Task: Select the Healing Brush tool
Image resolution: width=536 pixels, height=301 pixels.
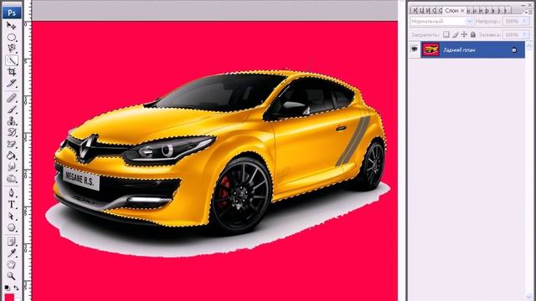Action: pos(11,98)
